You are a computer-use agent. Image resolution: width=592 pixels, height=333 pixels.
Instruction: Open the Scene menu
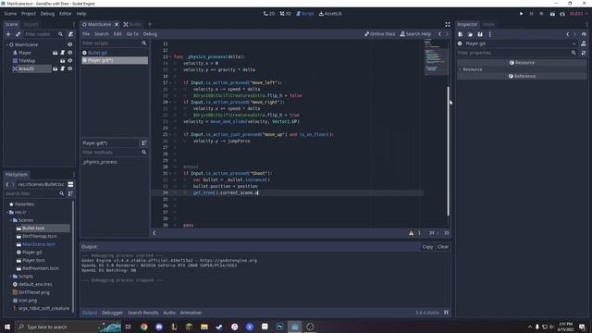click(x=10, y=14)
